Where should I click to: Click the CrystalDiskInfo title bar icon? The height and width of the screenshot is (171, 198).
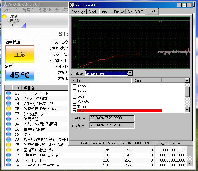(5, 5)
